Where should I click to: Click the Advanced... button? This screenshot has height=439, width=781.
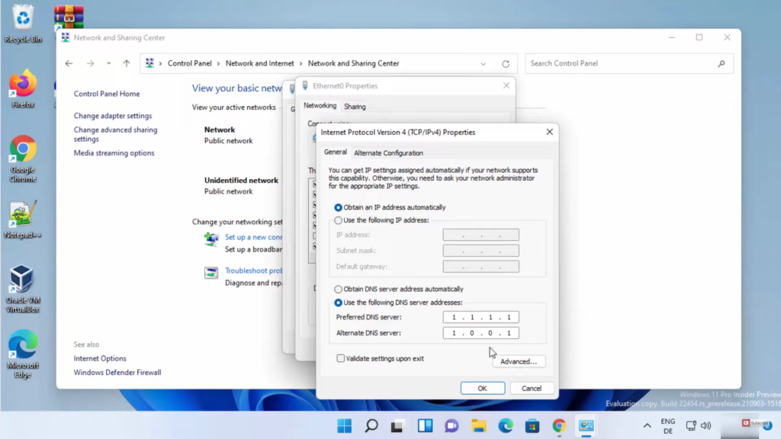point(519,361)
